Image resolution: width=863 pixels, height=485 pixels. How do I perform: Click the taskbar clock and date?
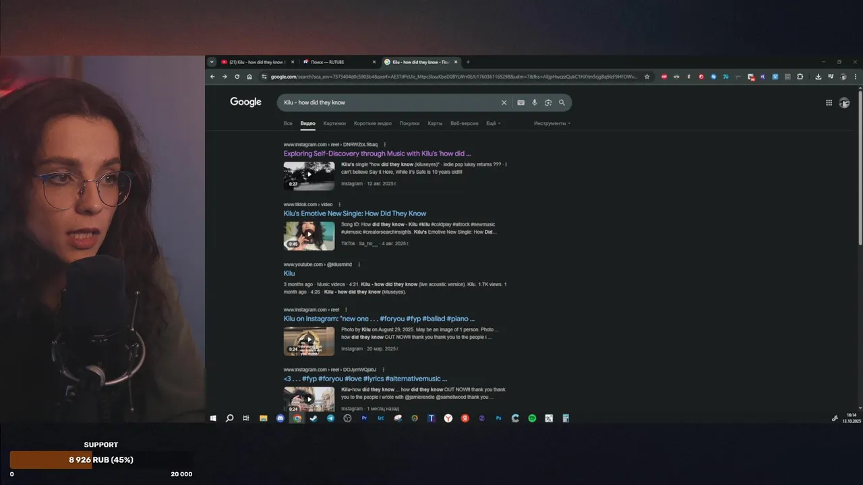[852, 418]
